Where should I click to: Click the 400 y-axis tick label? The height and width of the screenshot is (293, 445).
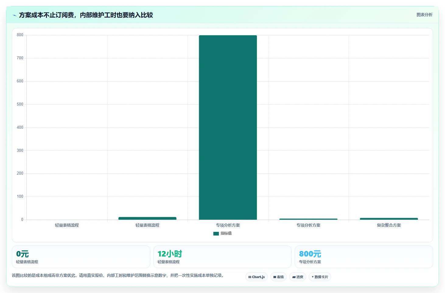pyautogui.click(x=20, y=127)
